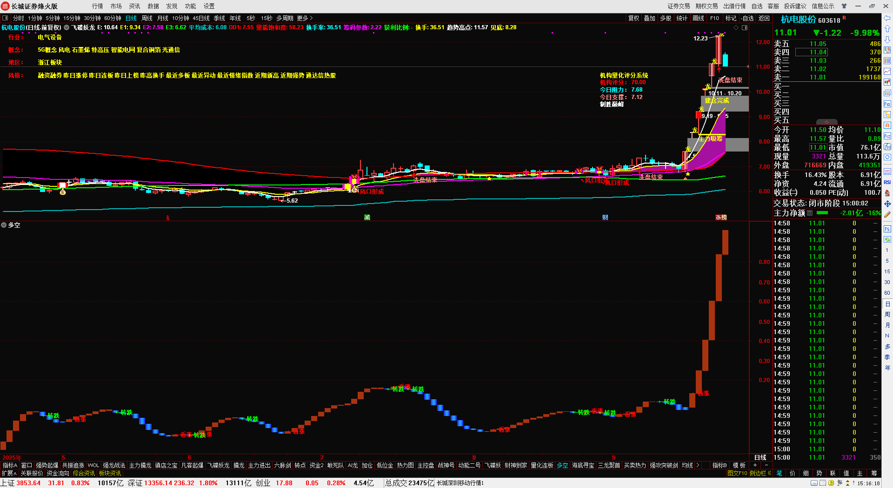893x488 pixels.
Task: Toggle the 多空 indicator panel arrow
Action: click(4, 225)
